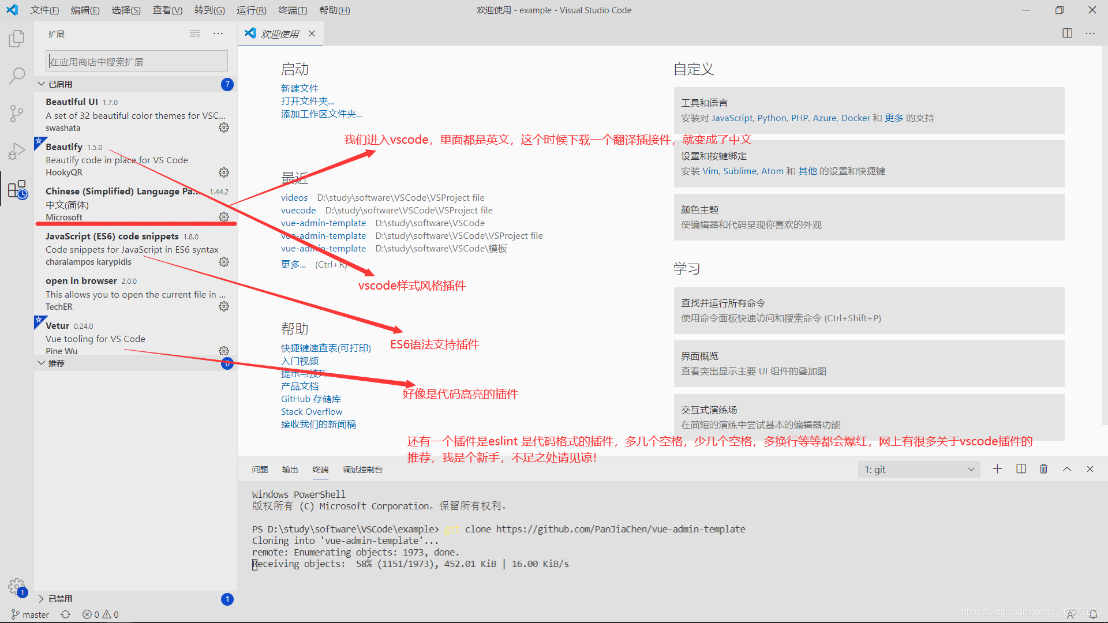Open recent project 'videos'

[x=294, y=197]
